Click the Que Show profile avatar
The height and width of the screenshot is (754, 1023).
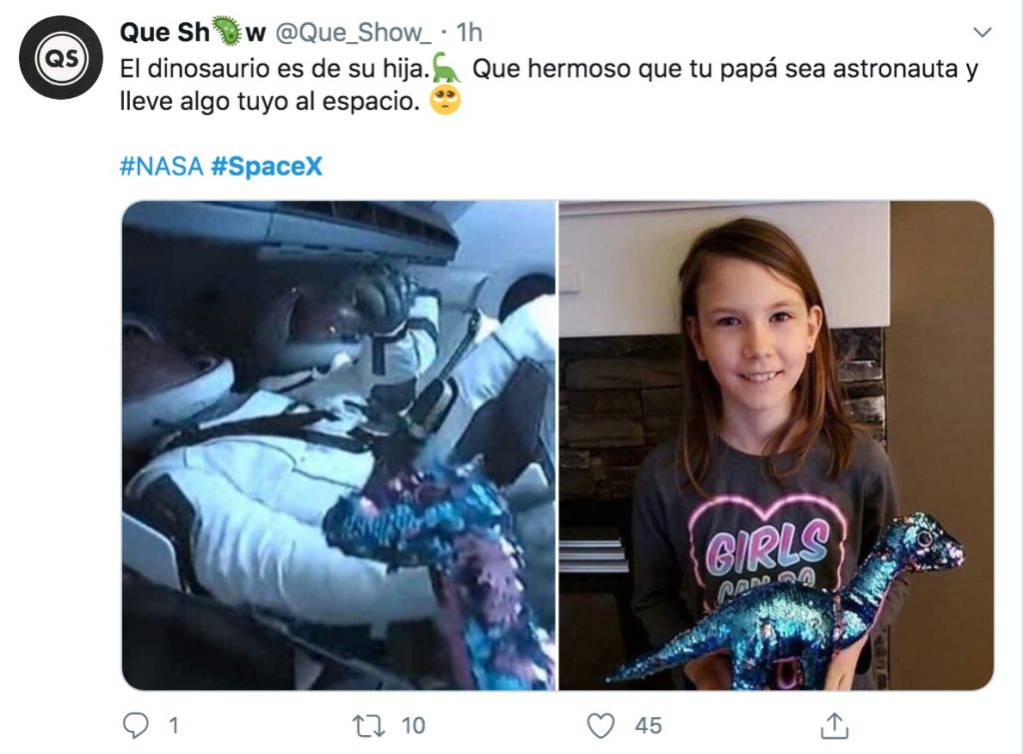[x=61, y=57]
